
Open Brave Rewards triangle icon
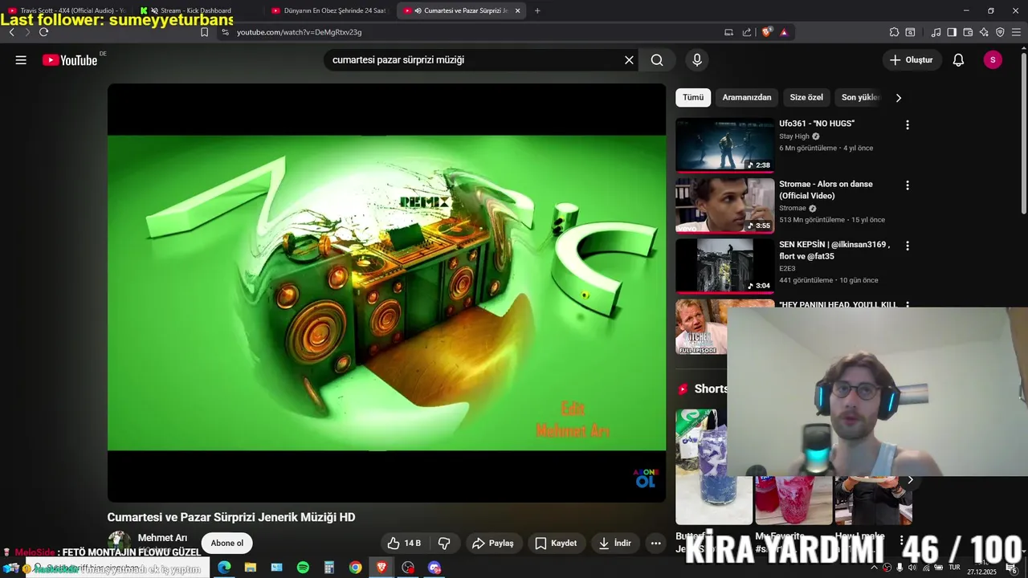(784, 32)
